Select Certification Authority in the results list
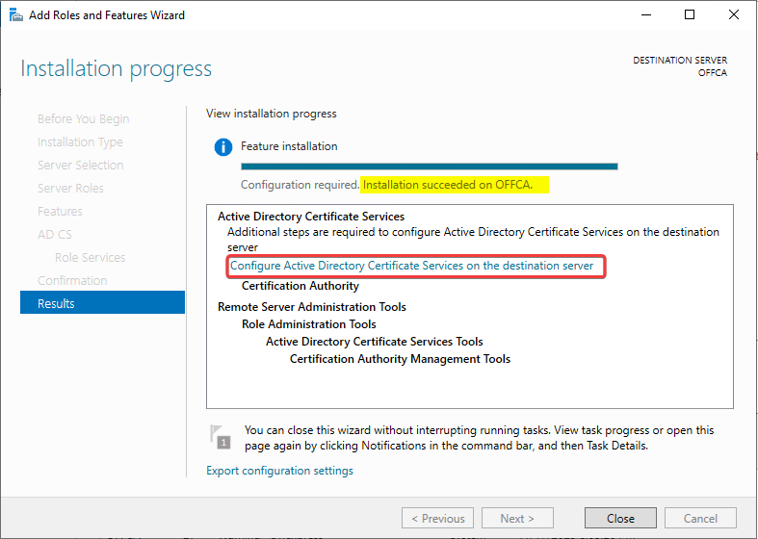 (x=300, y=286)
